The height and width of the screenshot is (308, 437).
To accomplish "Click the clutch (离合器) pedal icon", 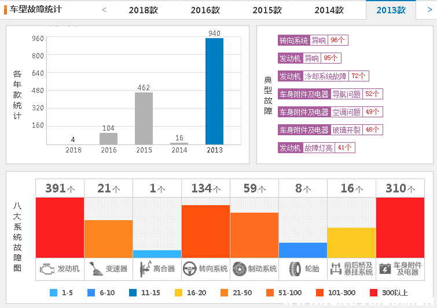I will pos(144,269).
